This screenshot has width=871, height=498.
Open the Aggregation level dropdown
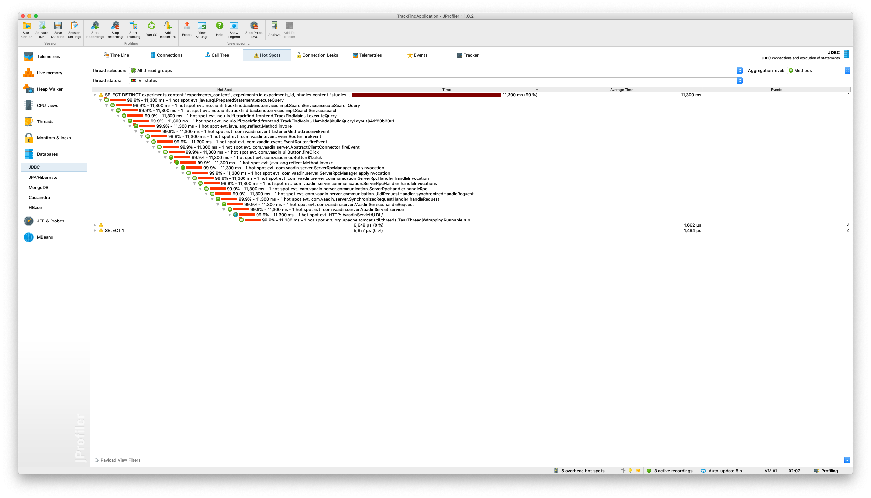click(818, 70)
